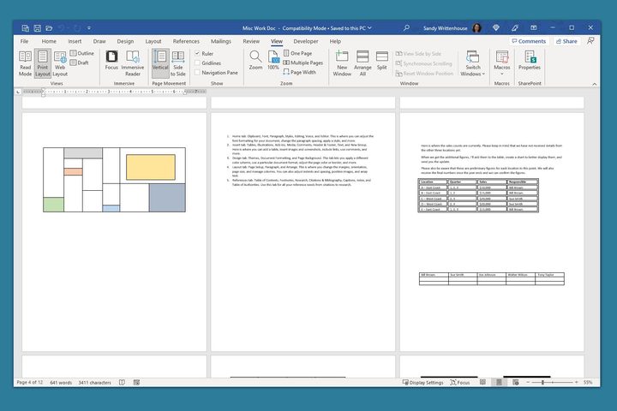The height and width of the screenshot is (411, 617).
Task: Set zoom to 100%
Action: (273, 60)
